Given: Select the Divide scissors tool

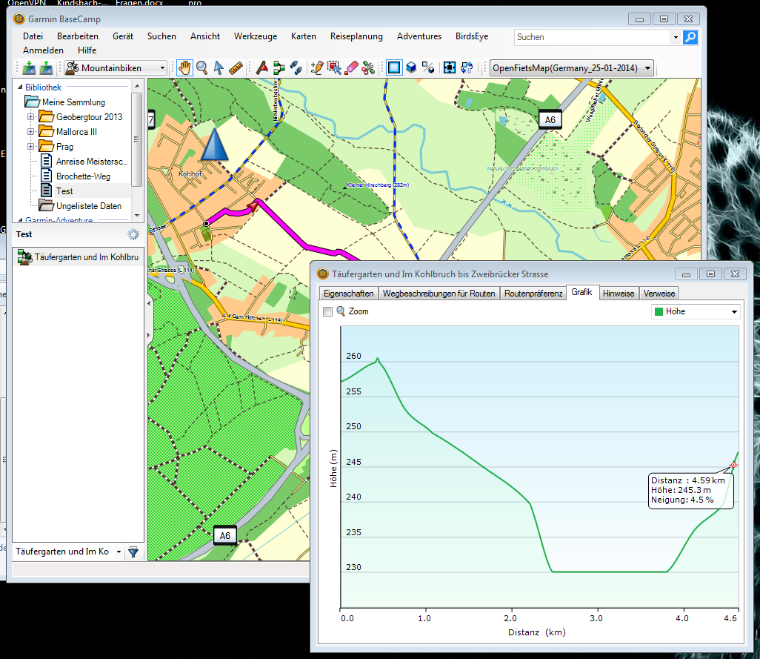Looking at the screenshot, I should point(368,68).
